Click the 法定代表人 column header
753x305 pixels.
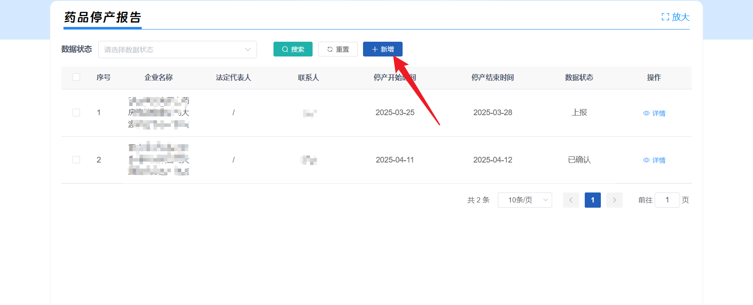click(x=233, y=77)
